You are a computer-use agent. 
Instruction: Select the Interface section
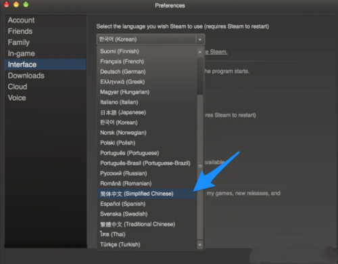[x=45, y=64]
